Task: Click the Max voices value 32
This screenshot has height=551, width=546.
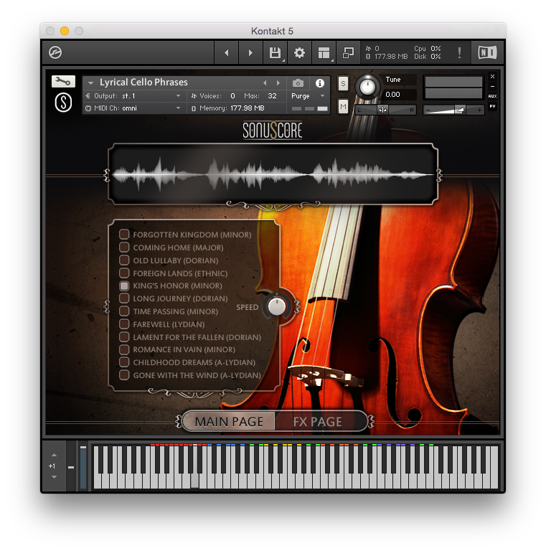Action: tap(272, 95)
